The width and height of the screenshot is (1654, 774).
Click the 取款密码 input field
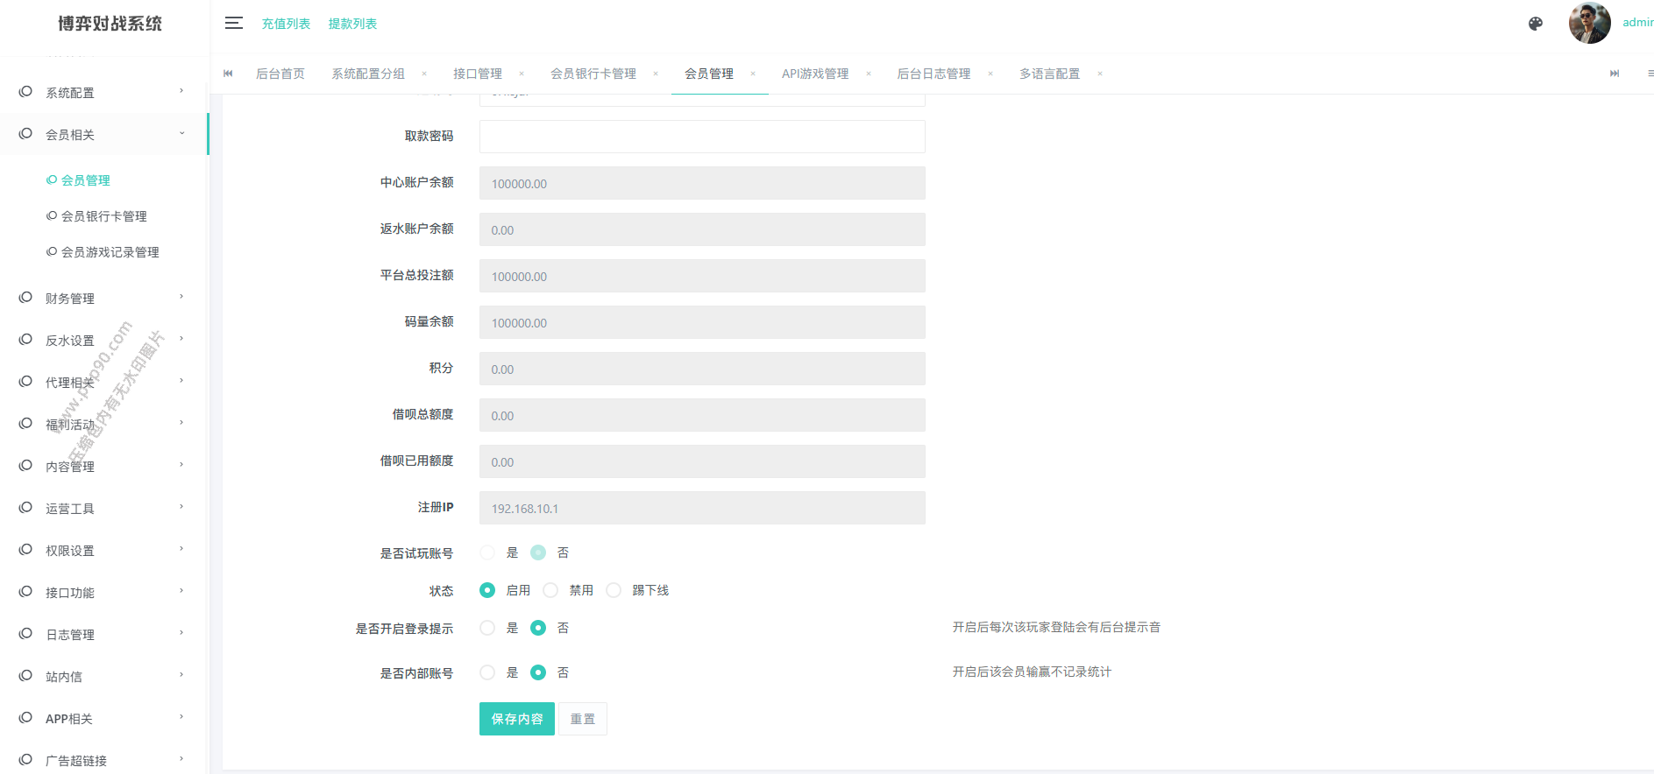click(x=701, y=137)
